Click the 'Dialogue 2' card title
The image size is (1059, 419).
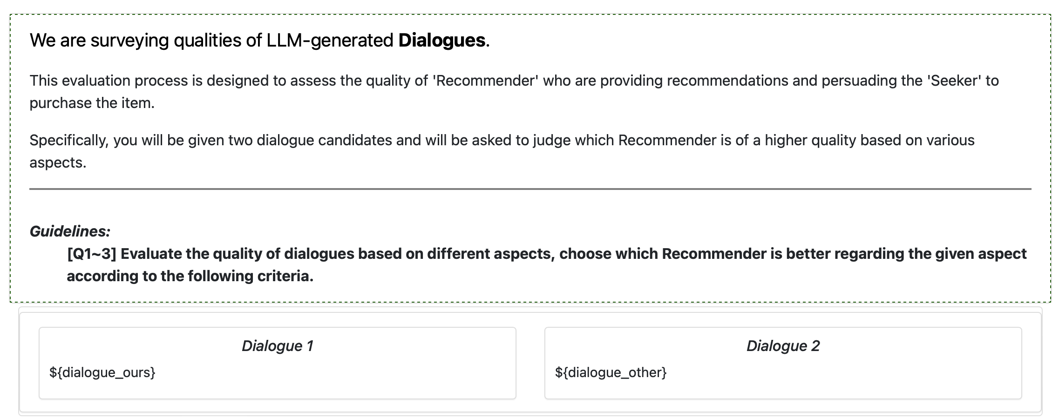783,346
